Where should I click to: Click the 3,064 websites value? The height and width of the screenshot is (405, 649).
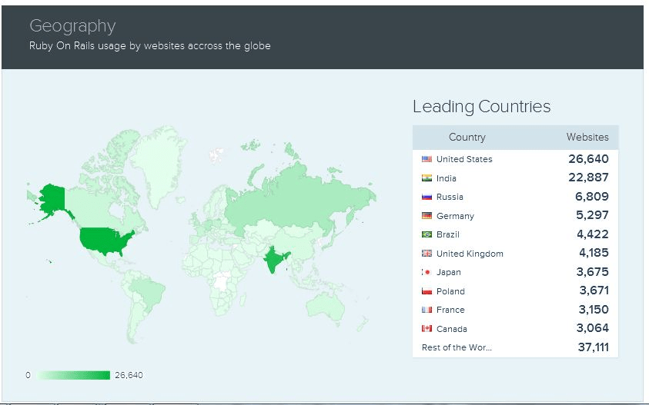point(592,327)
